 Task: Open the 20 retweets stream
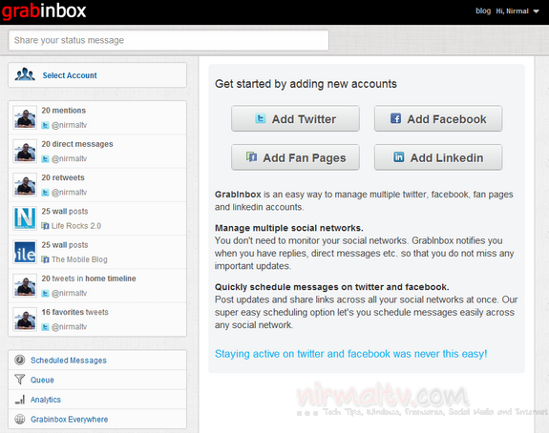coord(63,177)
